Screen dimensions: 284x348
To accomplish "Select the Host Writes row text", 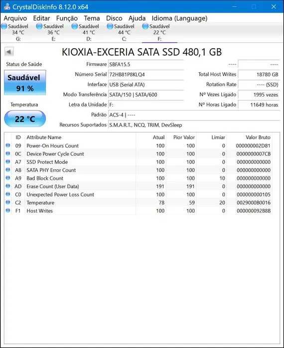I will (x=39, y=211).
